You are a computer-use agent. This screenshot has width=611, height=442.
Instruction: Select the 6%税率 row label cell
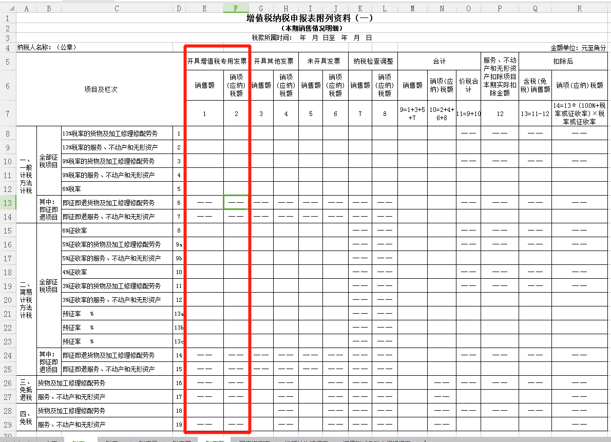click(117, 189)
